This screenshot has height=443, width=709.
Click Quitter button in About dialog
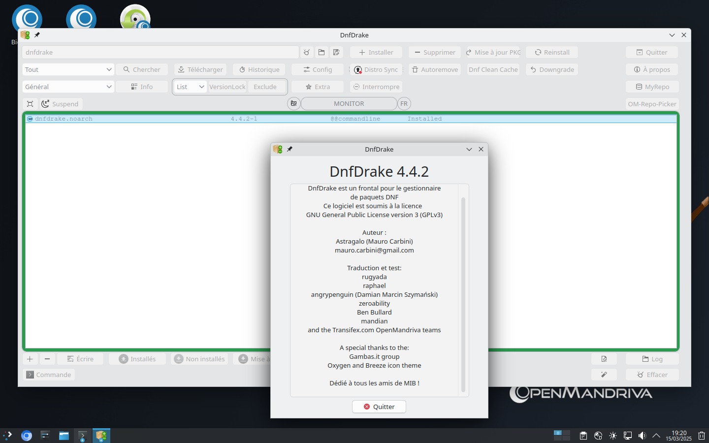379,407
